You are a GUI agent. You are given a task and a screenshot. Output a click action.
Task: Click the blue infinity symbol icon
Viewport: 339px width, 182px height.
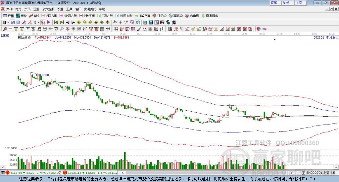[x=265, y=29]
